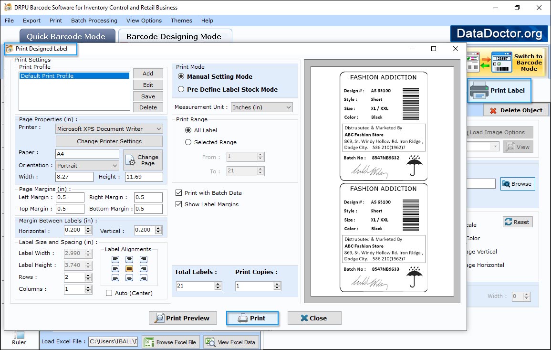The height and width of the screenshot is (350, 551).
Task: Increase Total Labels count
Action: 218,284
